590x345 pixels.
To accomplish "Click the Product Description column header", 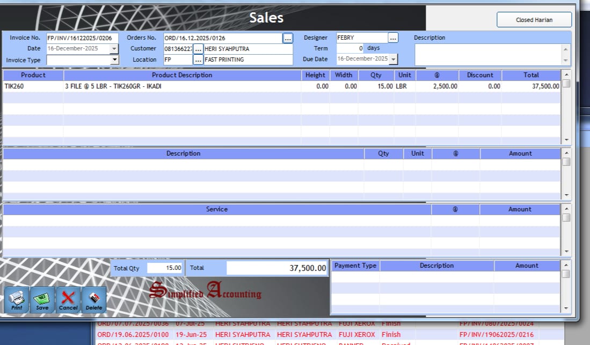I will (182, 75).
